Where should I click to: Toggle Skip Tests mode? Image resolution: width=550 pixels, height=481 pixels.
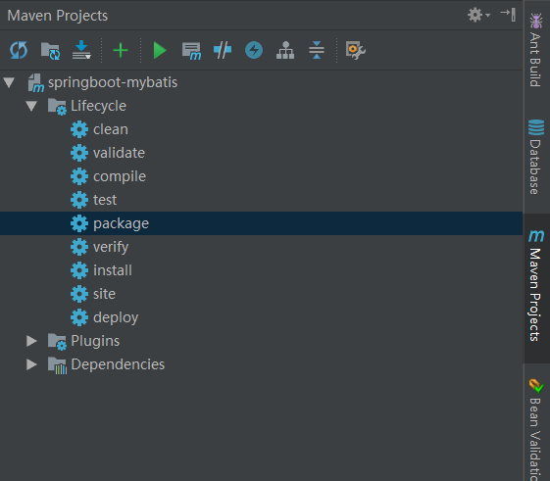[x=254, y=50]
